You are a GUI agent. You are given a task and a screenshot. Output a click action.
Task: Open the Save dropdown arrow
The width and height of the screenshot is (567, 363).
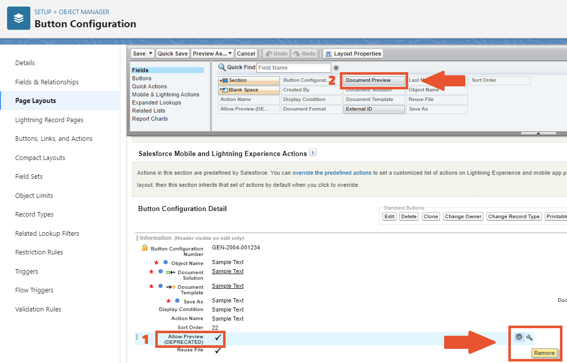pos(151,54)
